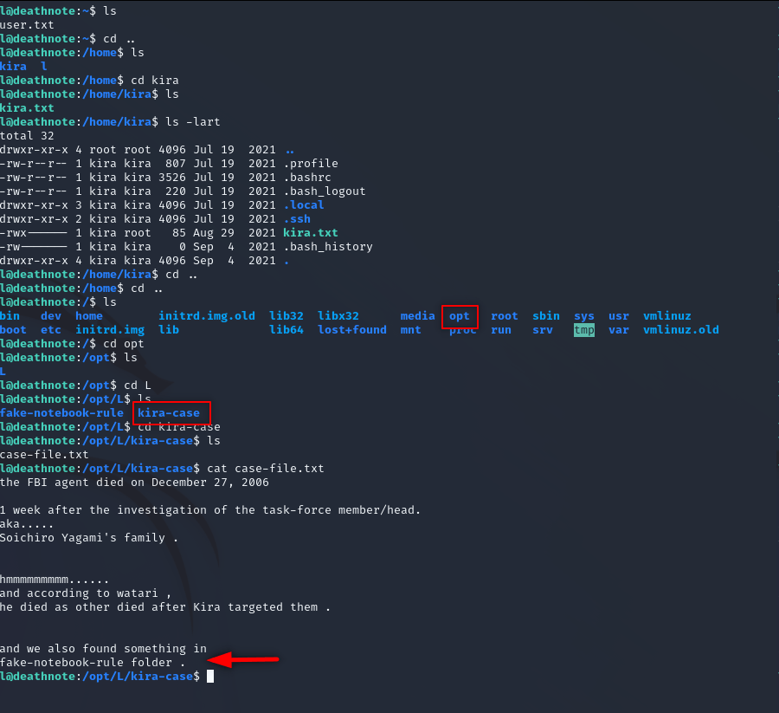Click the terminal cursor at the last prompt
This screenshot has height=713, width=779.
point(210,677)
